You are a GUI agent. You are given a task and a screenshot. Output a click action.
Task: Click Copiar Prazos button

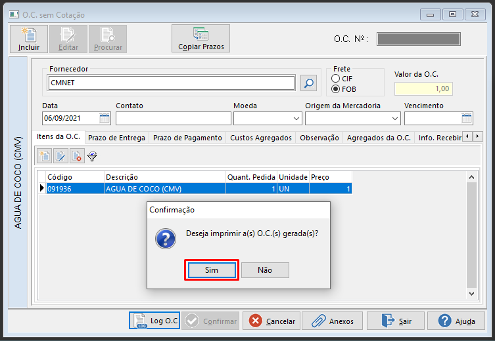coord(200,39)
